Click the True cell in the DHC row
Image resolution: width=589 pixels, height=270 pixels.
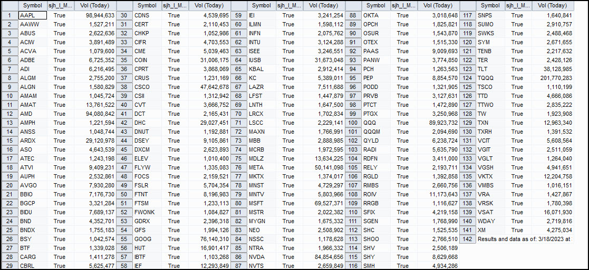click(x=175, y=123)
